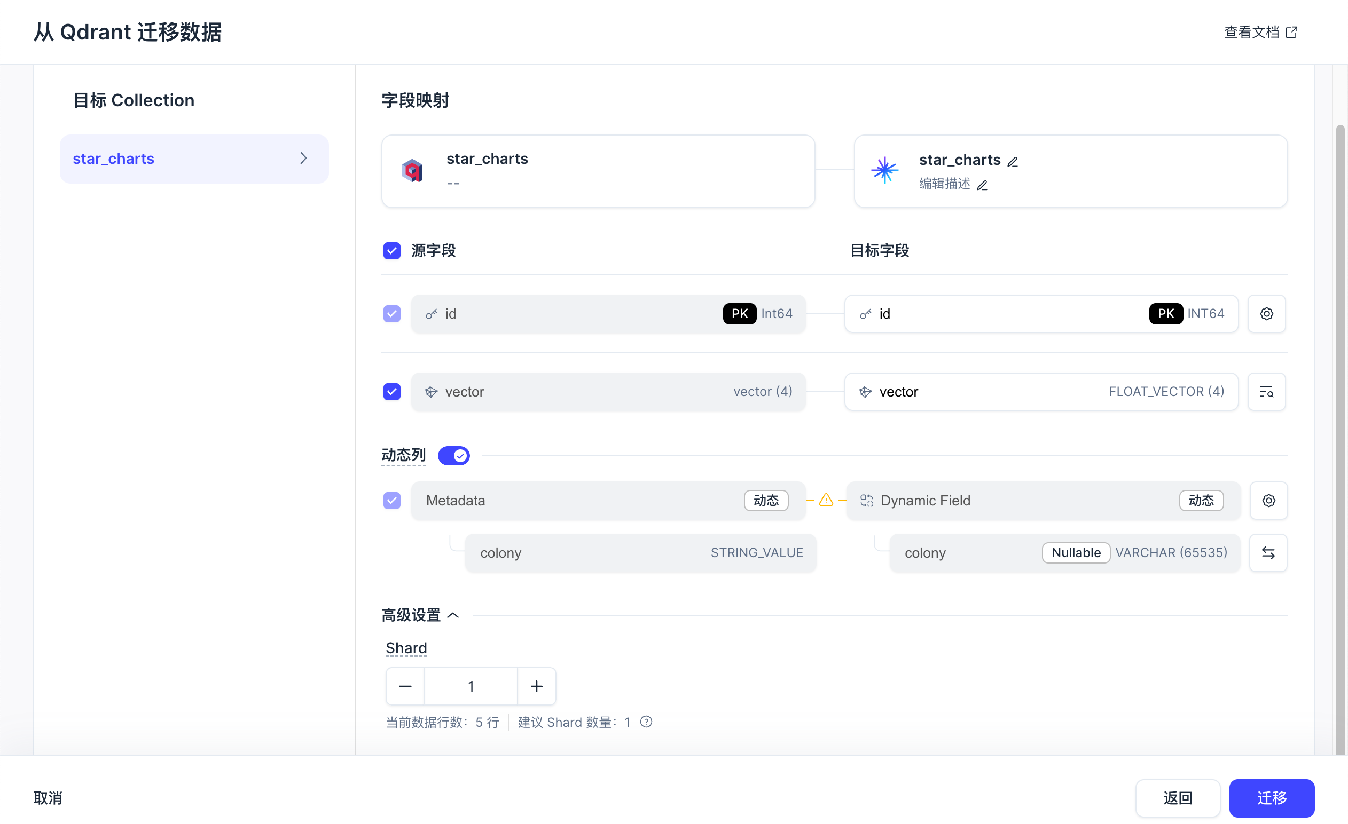Click the swap icon for colony field

point(1268,553)
